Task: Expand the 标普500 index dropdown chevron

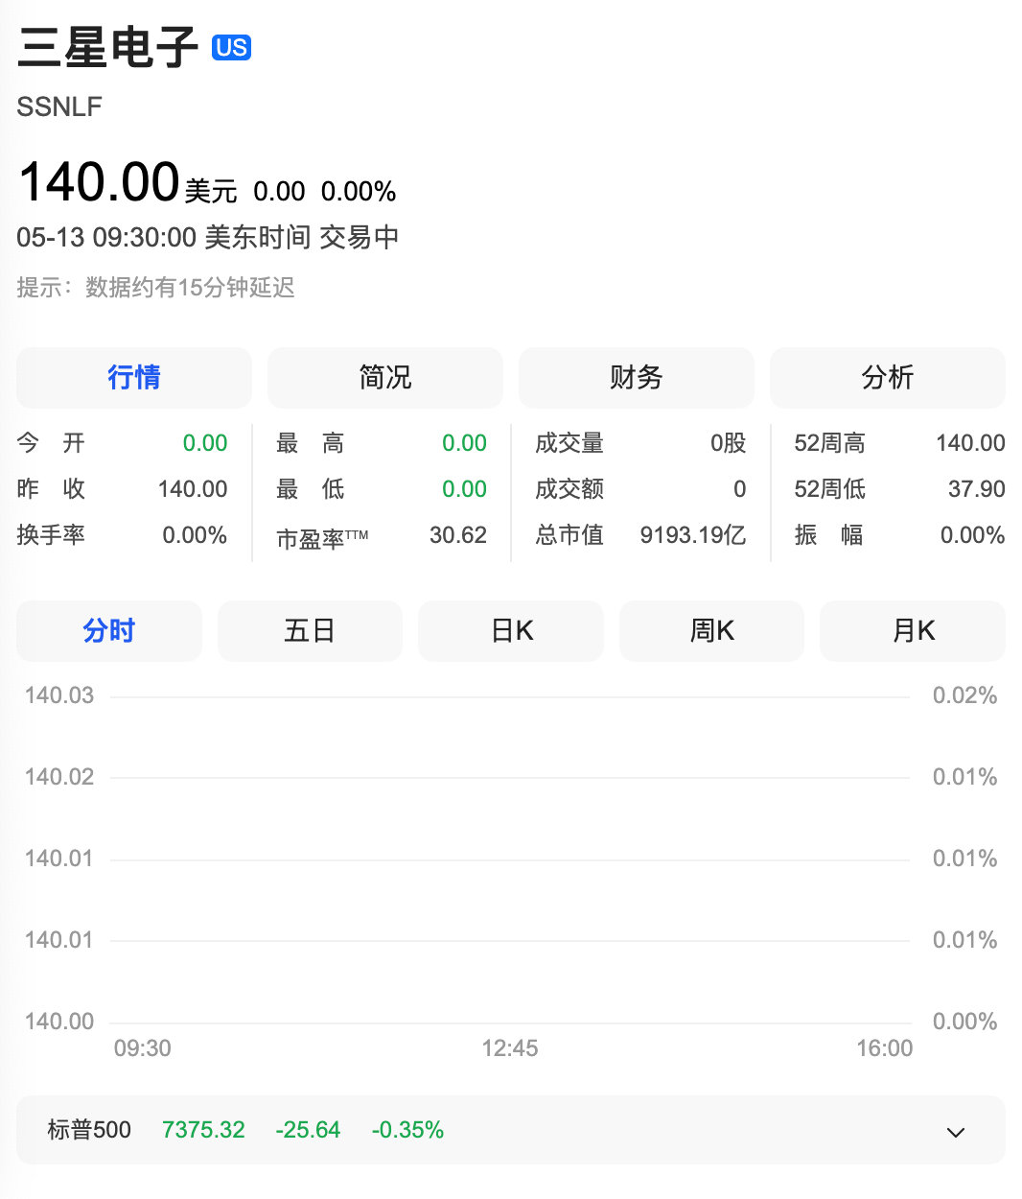Action: (955, 1132)
